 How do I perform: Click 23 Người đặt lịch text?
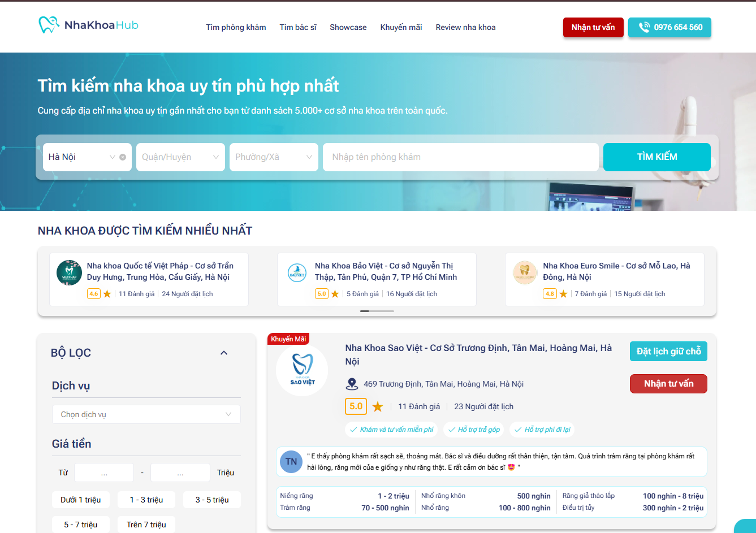click(484, 406)
